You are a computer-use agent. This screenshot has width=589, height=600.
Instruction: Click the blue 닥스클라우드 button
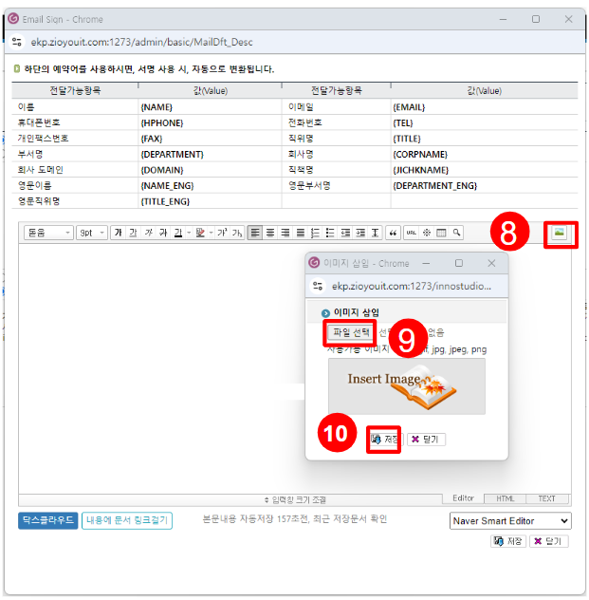pos(47,520)
